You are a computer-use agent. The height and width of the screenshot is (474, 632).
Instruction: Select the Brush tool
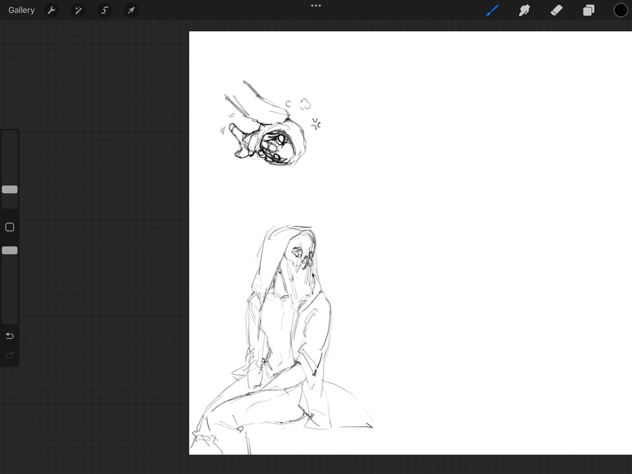(x=492, y=10)
